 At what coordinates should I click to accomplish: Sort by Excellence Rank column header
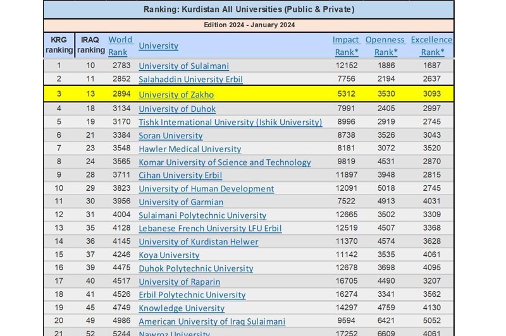tap(431, 45)
